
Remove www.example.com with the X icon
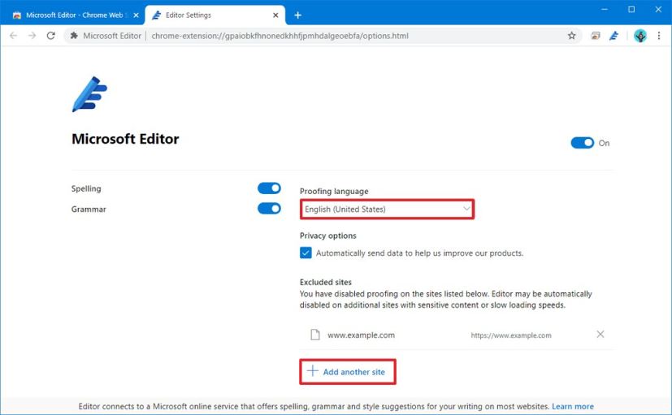(600, 334)
